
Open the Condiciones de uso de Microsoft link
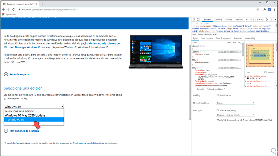(87, 143)
